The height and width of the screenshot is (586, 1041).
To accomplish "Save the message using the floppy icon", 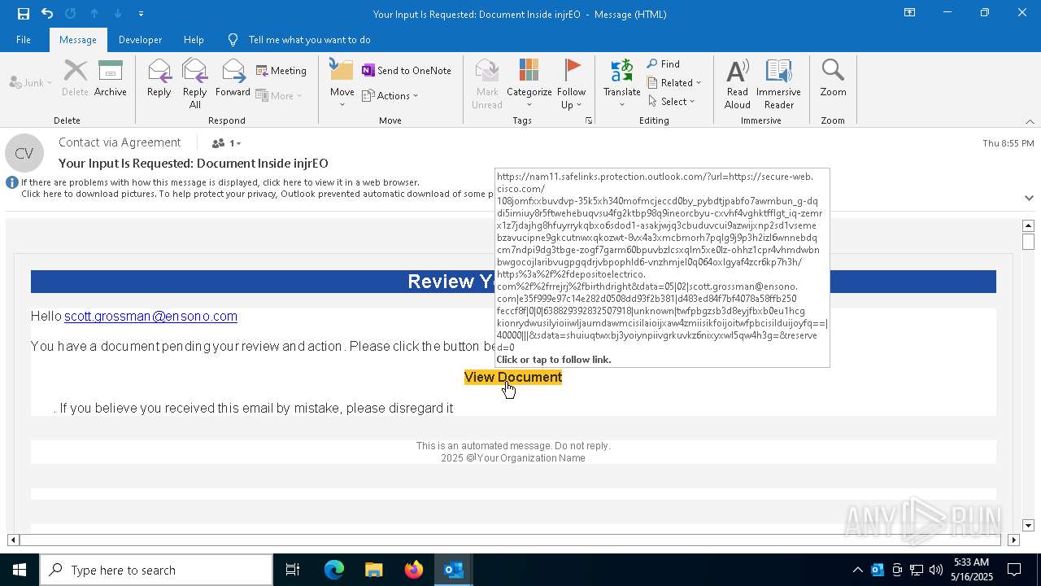I will [x=23, y=14].
